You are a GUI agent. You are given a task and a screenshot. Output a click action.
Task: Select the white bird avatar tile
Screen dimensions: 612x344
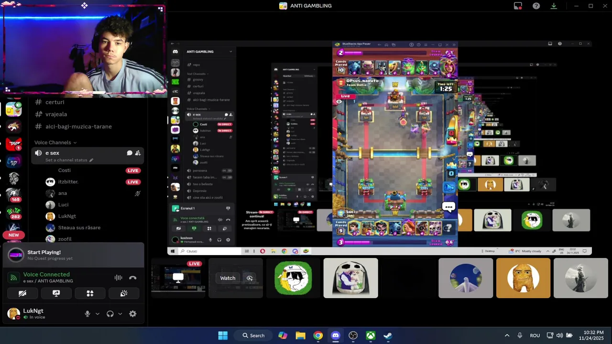(x=466, y=278)
